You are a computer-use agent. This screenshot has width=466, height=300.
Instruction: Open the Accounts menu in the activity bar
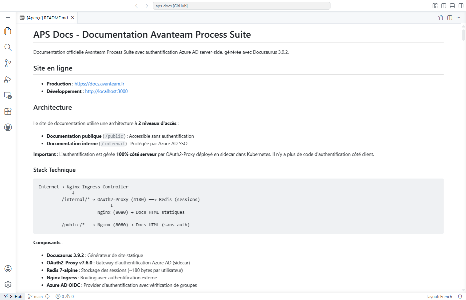coord(8,268)
